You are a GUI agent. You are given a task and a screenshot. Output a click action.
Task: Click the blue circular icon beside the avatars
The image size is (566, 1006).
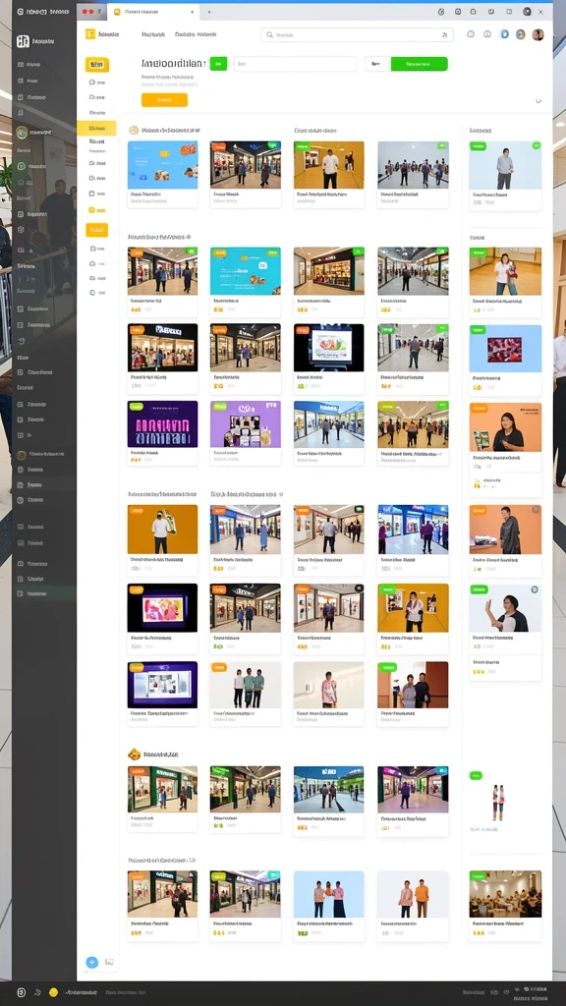tap(504, 34)
